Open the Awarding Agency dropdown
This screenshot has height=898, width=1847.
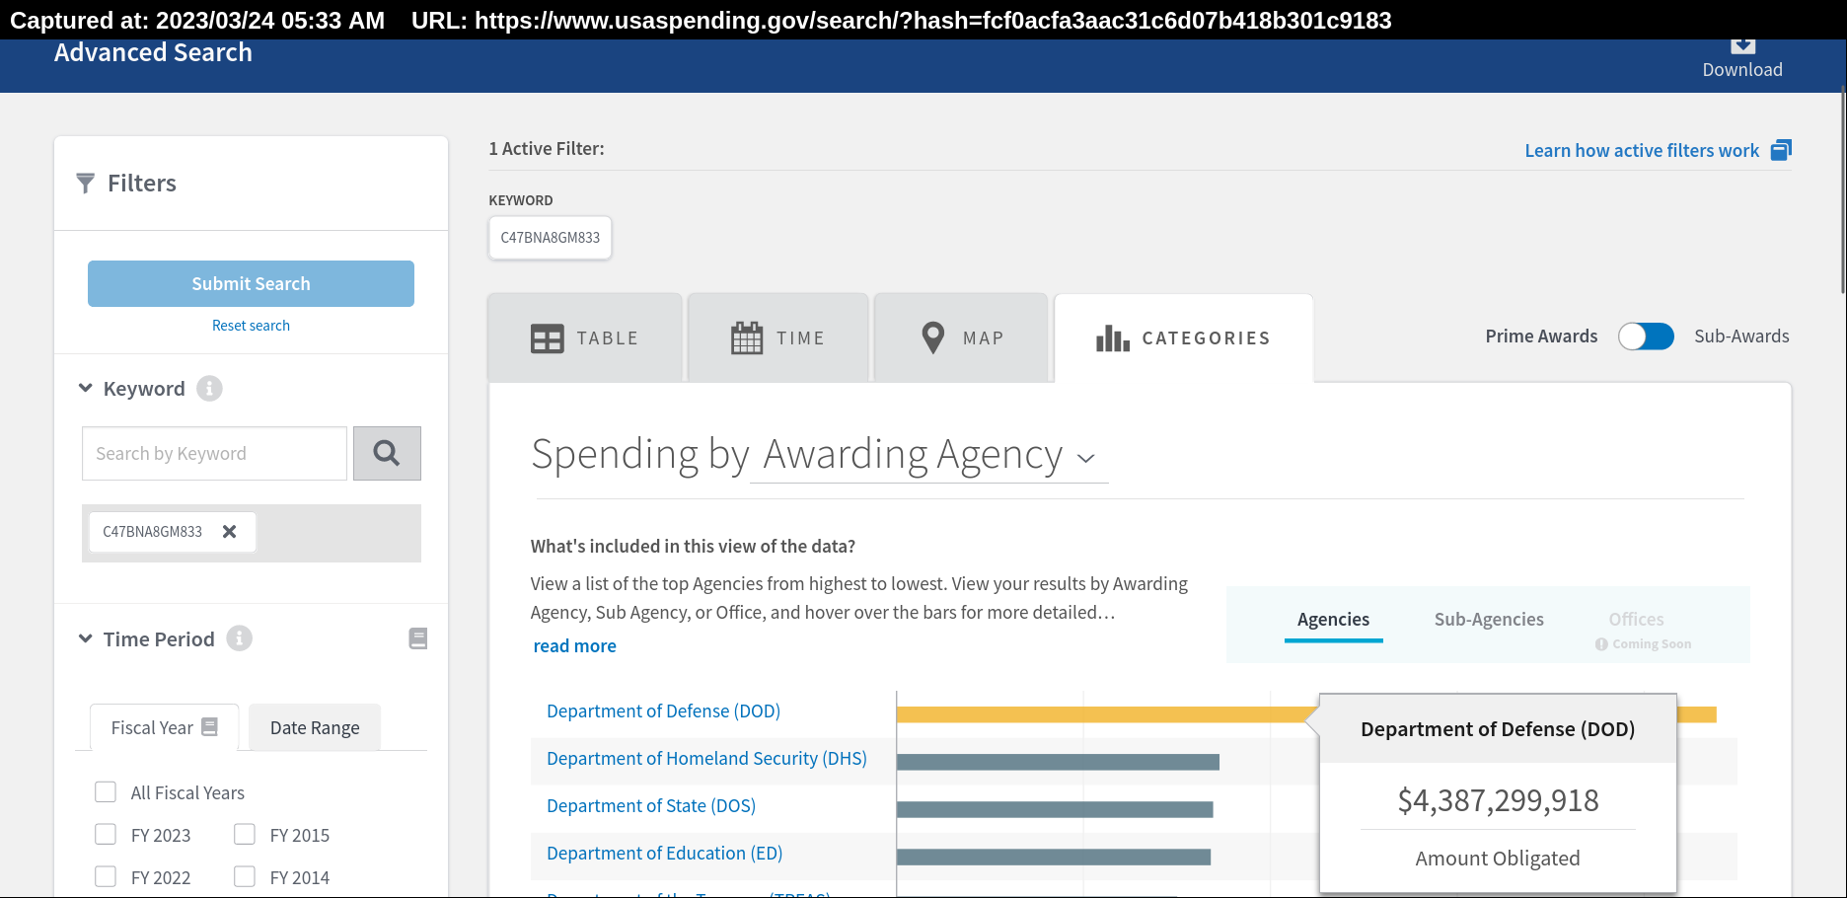coord(929,455)
